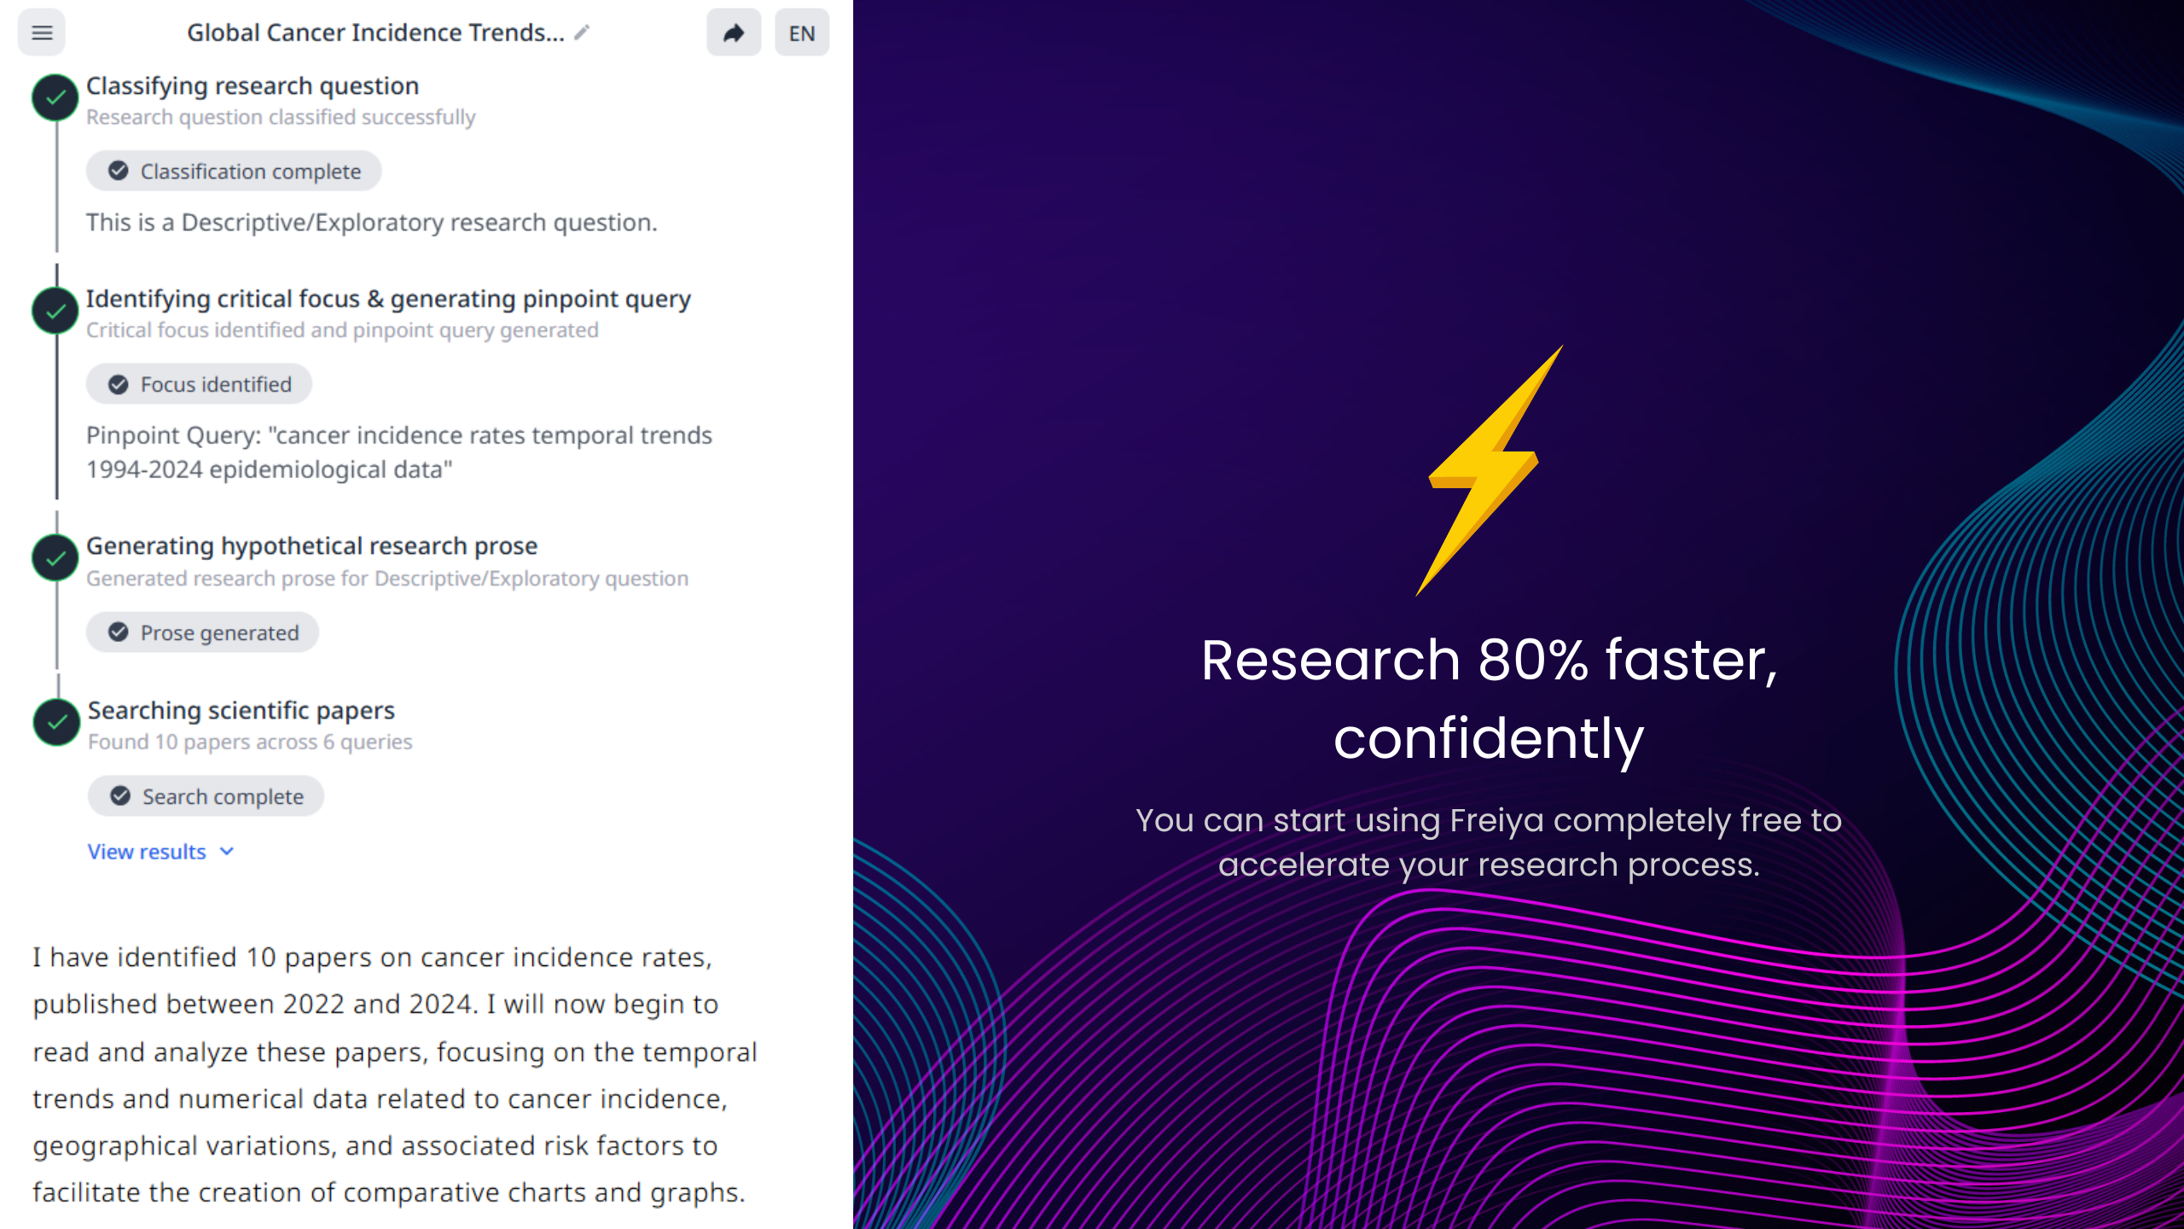Click the Pinpoint Query text

398,452
